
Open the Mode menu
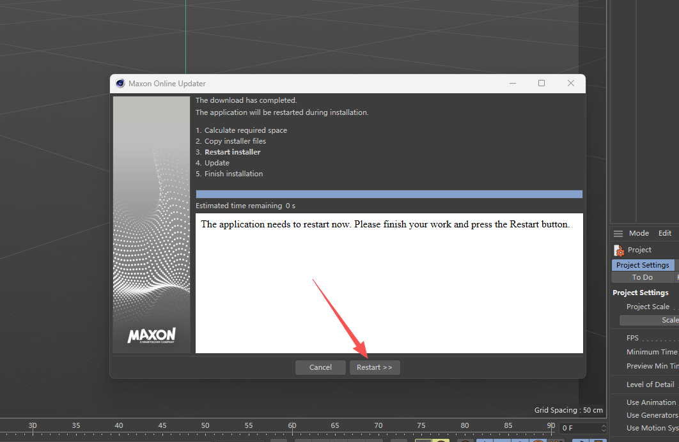tap(639, 233)
